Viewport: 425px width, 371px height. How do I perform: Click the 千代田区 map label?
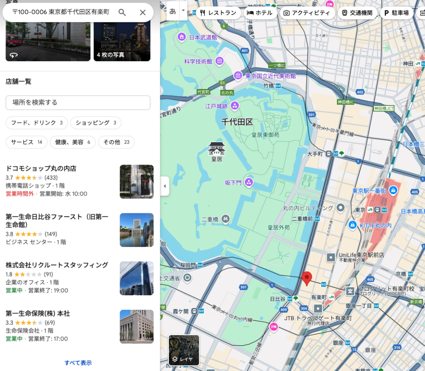click(237, 122)
